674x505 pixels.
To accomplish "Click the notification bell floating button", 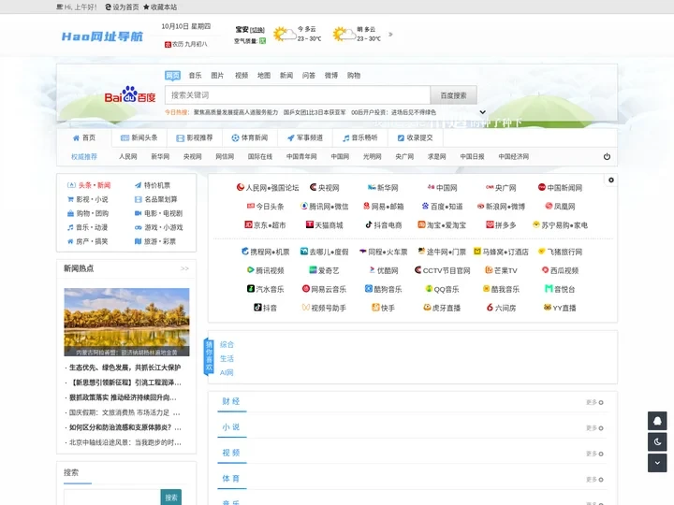I will coord(657,421).
